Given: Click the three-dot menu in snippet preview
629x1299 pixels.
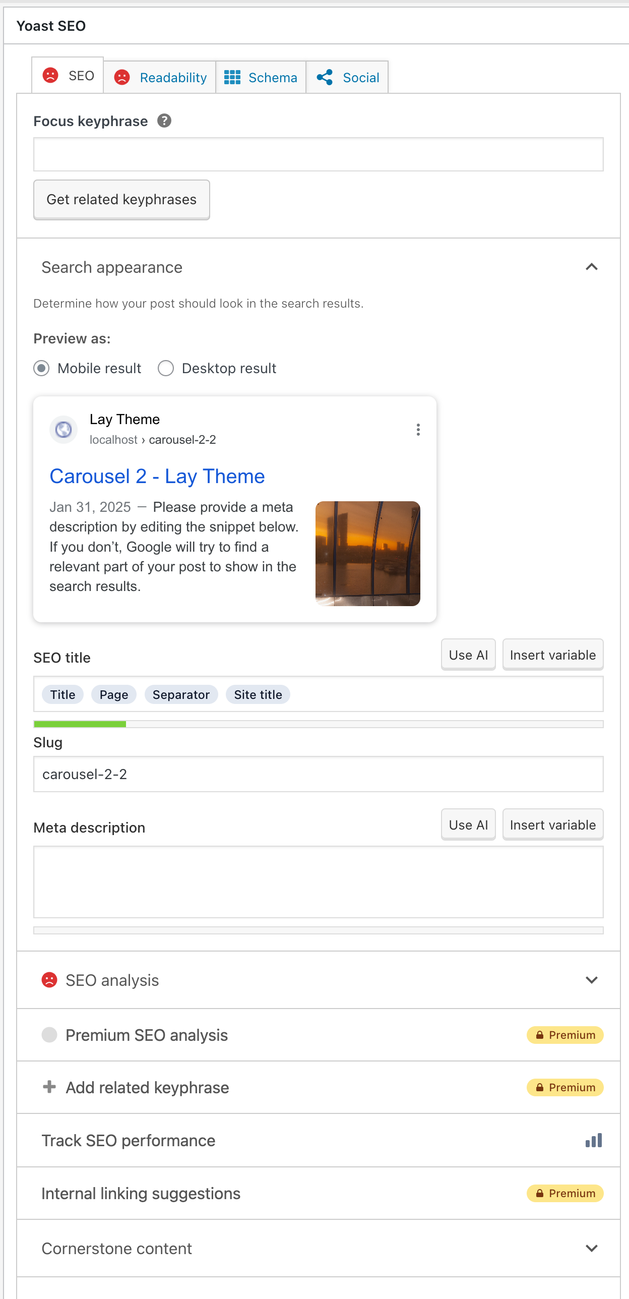Looking at the screenshot, I should coord(418,430).
